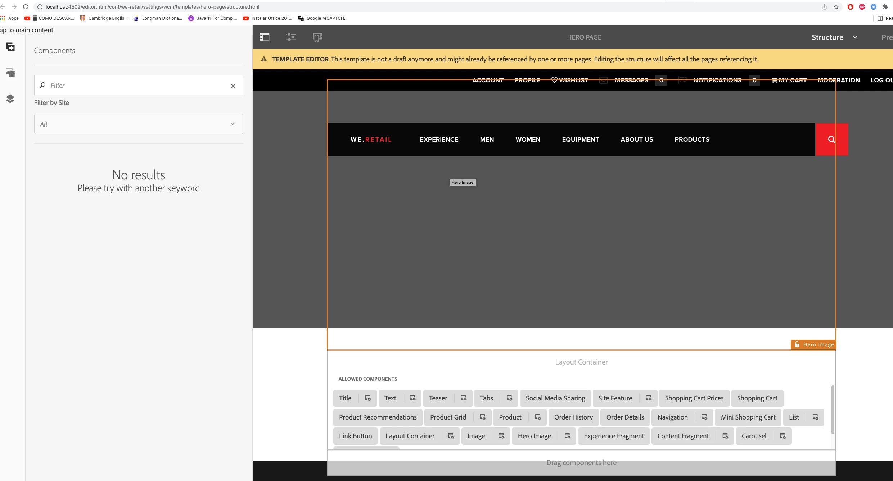Click the allowed components list scrollbar

pyautogui.click(x=832, y=410)
